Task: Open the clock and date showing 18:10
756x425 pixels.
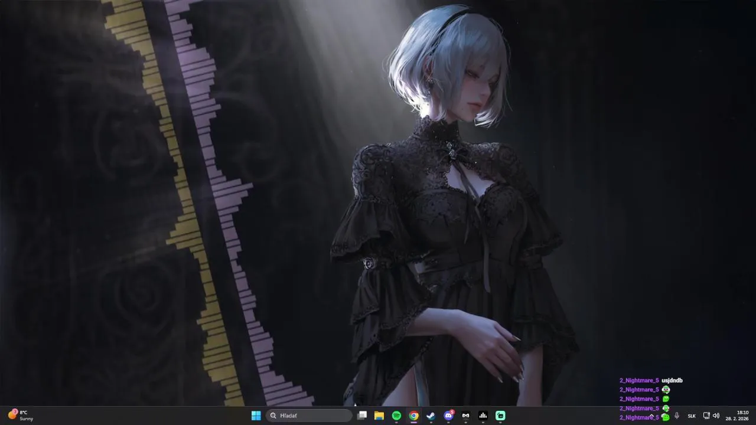Action: tap(737, 416)
